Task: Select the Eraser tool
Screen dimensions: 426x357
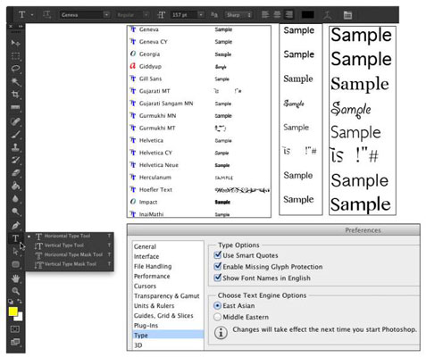Action: tap(15, 173)
